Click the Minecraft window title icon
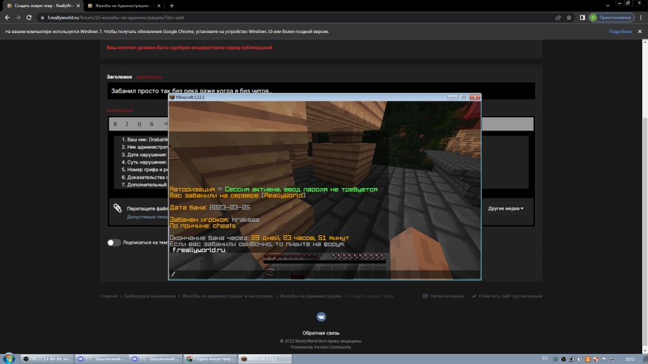This screenshot has height=364, width=648. point(172,97)
